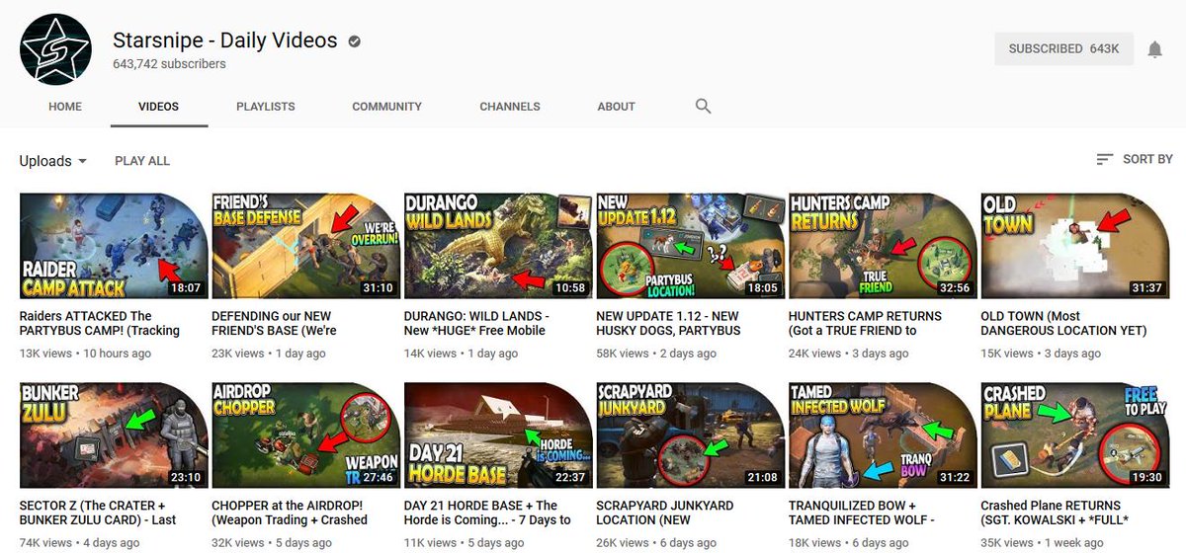The width and height of the screenshot is (1186, 553).
Task: Open the Old Town thumbnail
Action: pos(1074,246)
